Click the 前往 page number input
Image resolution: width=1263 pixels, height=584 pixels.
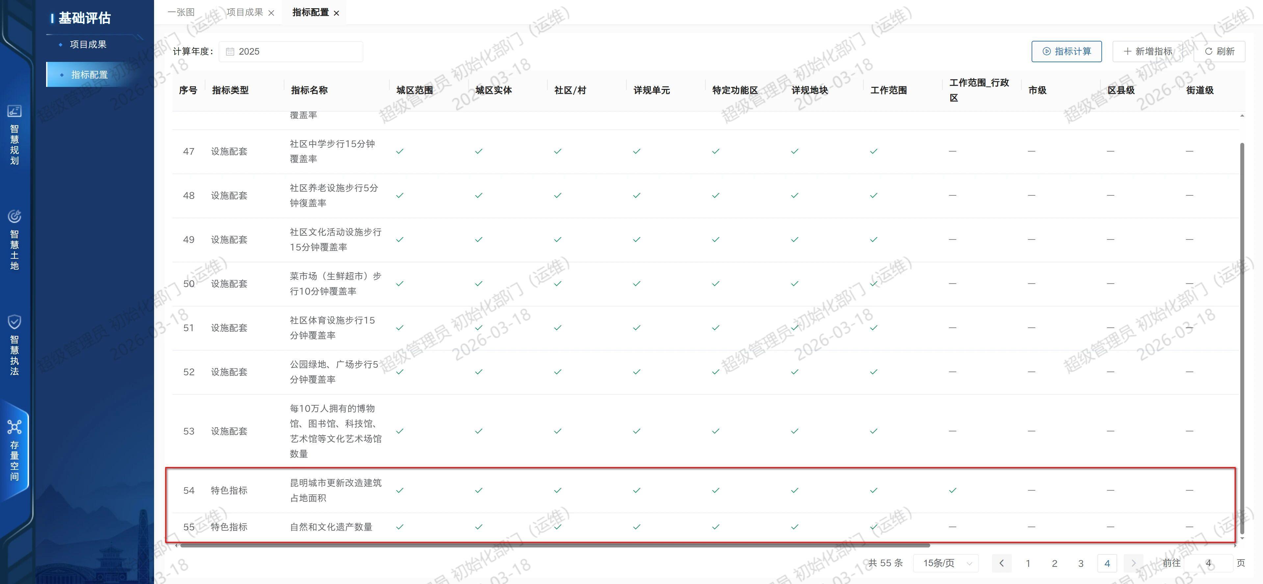coord(1208,563)
